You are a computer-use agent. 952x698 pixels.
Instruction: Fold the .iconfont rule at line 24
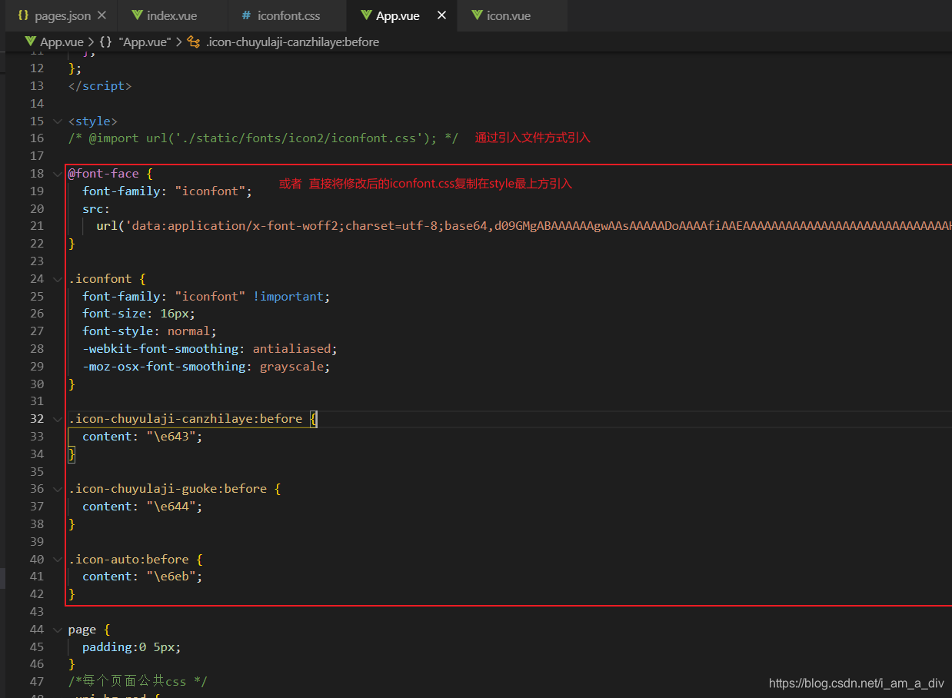pyautogui.click(x=58, y=279)
